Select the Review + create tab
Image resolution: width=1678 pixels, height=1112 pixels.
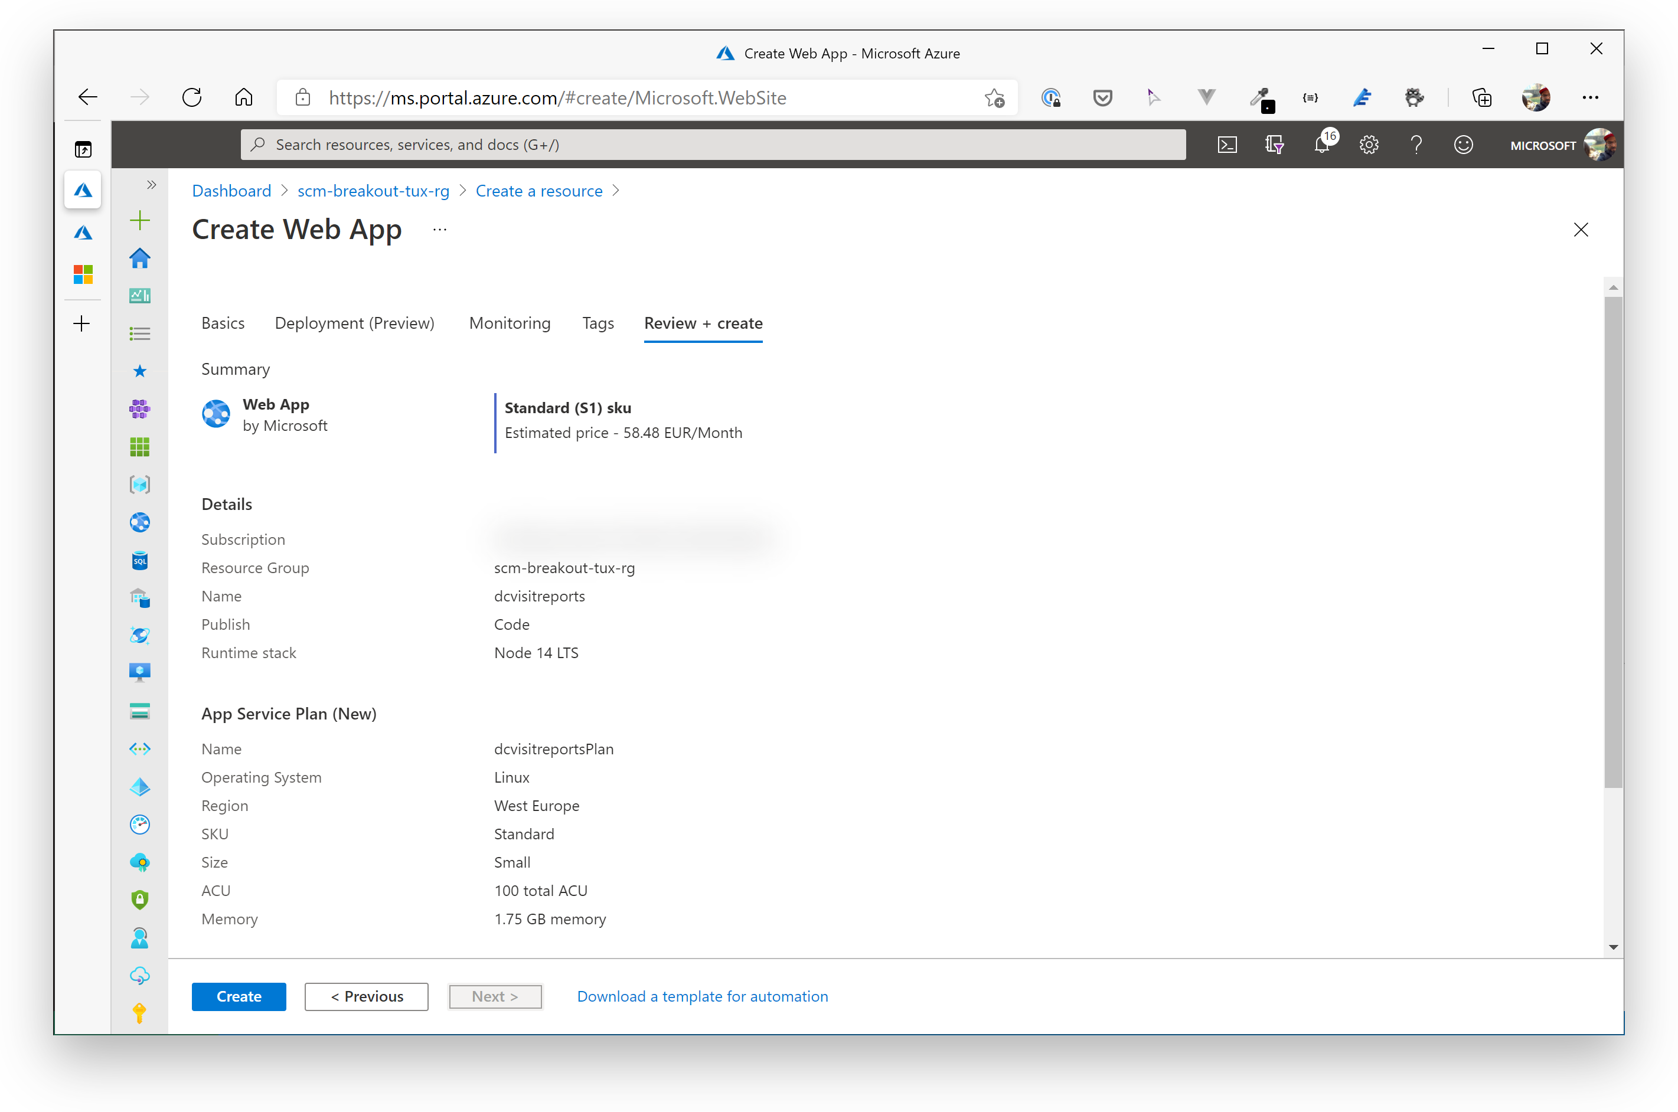[703, 323]
